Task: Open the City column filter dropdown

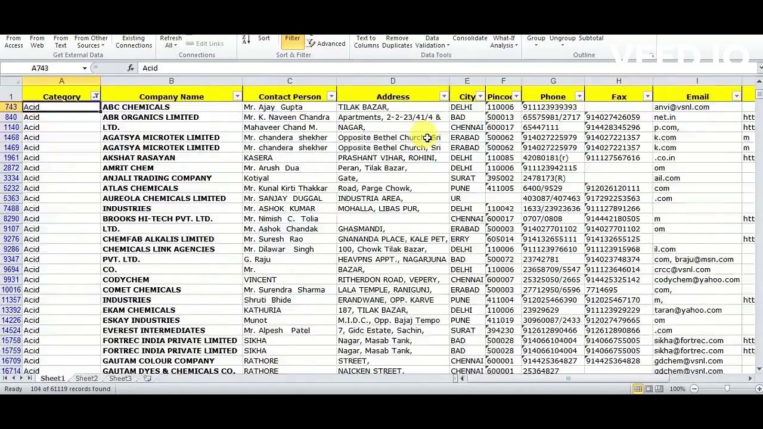Action: (480, 97)
